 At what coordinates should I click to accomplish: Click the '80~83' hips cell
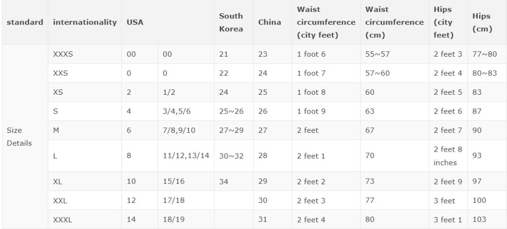tap(487, 73)
